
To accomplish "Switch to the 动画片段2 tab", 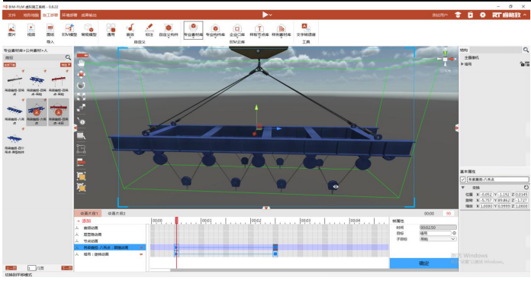I will pyautogui.click(x=117, y=214).
